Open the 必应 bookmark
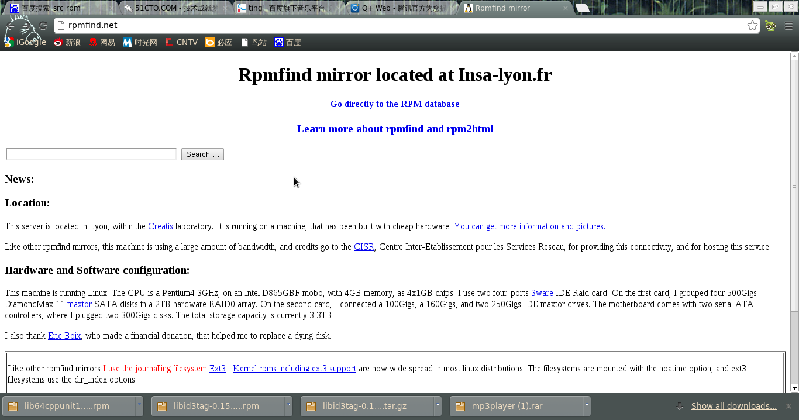Image resolution: width=799 pixels, height=420 pixels. (219, 42)
